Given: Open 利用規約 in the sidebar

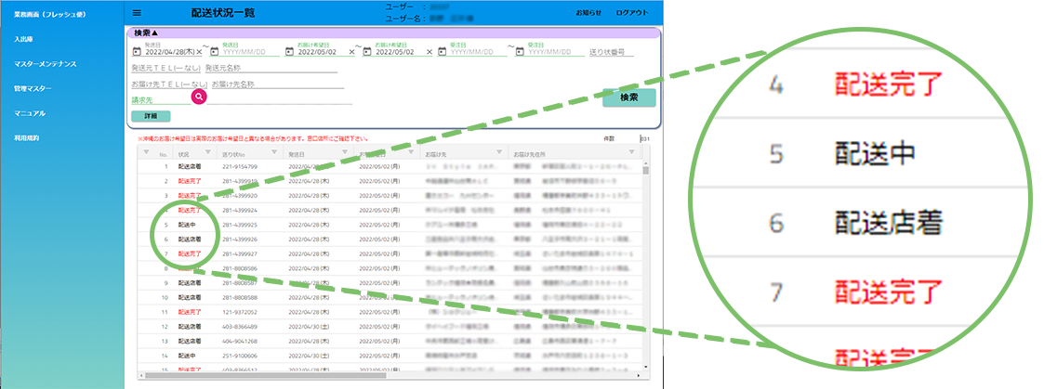Looking at the screenshot, I should pyautogui.click(x=26, y=138).
